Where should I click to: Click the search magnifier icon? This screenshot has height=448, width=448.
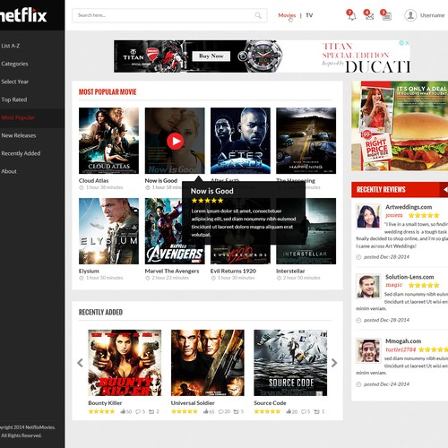tap(258, 15)
